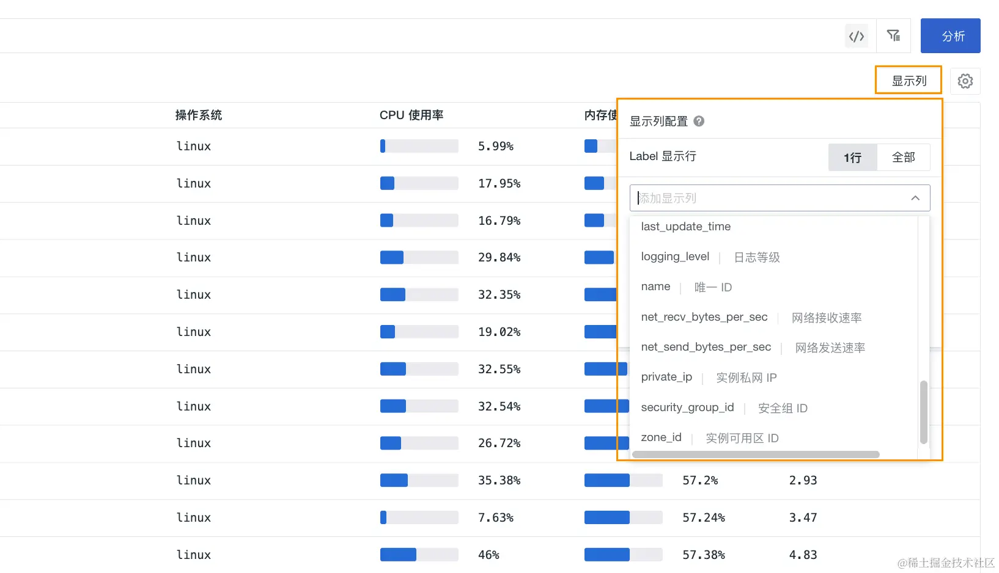
Task: Select the 1行 label display option
Action: pos(853,158)
